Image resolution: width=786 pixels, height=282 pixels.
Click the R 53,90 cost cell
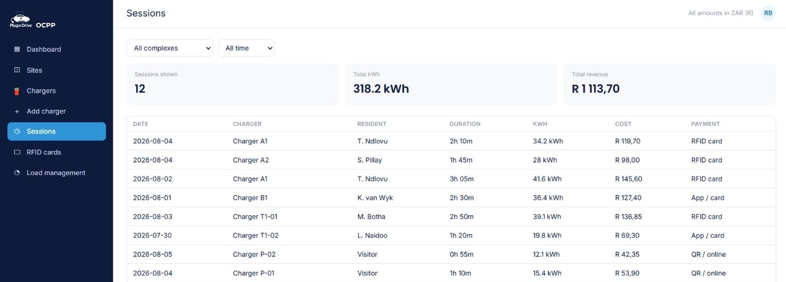click(627, 273)
